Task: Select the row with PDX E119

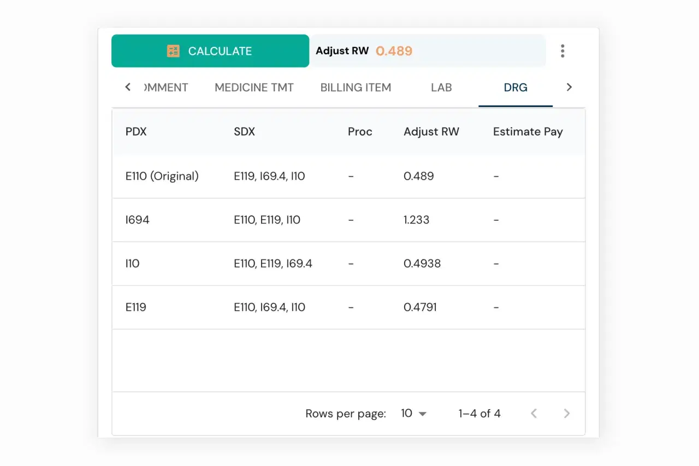Action: [x=136, y=308]
